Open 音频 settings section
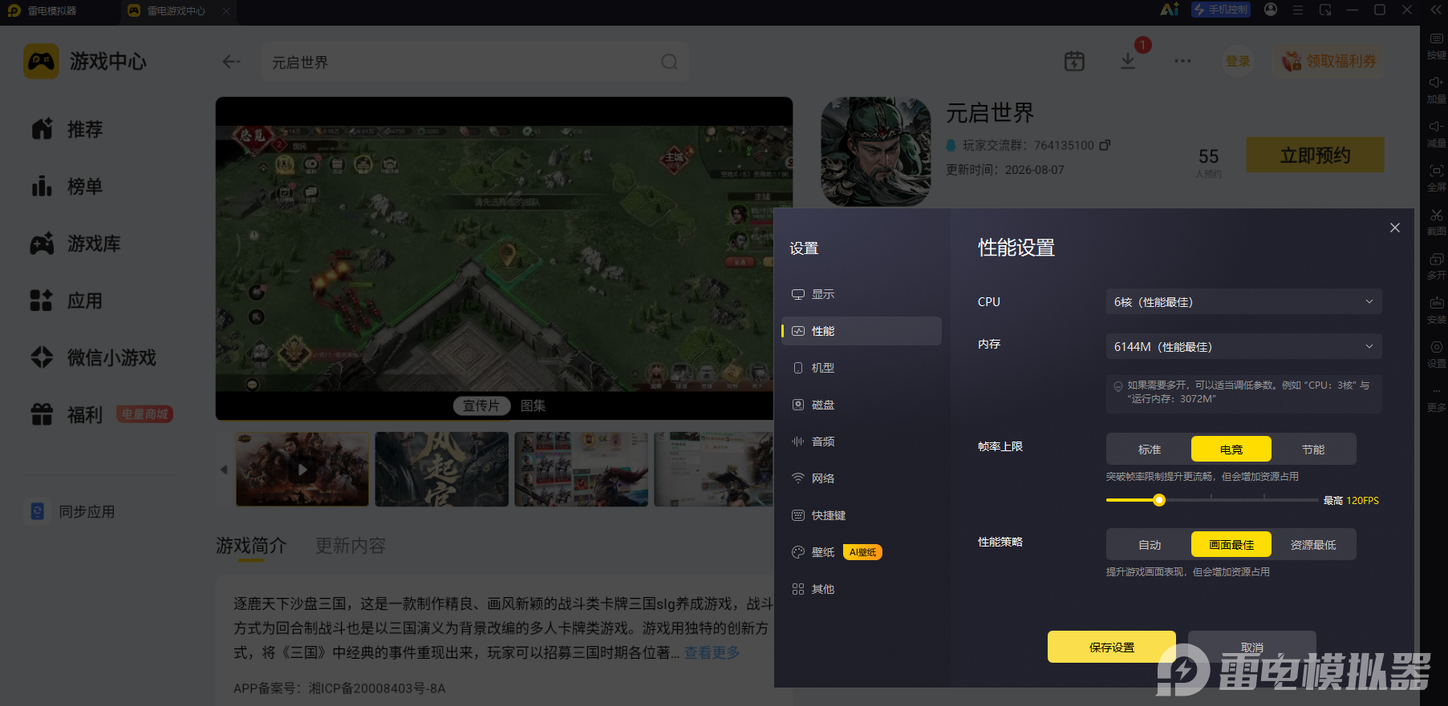 [x=862, y=442]
